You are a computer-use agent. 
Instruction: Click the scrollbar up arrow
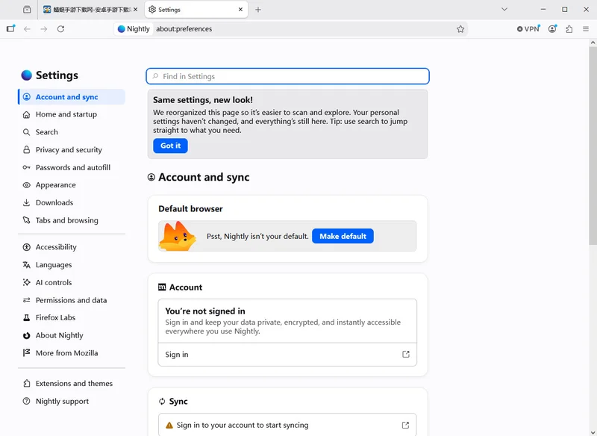593,43
